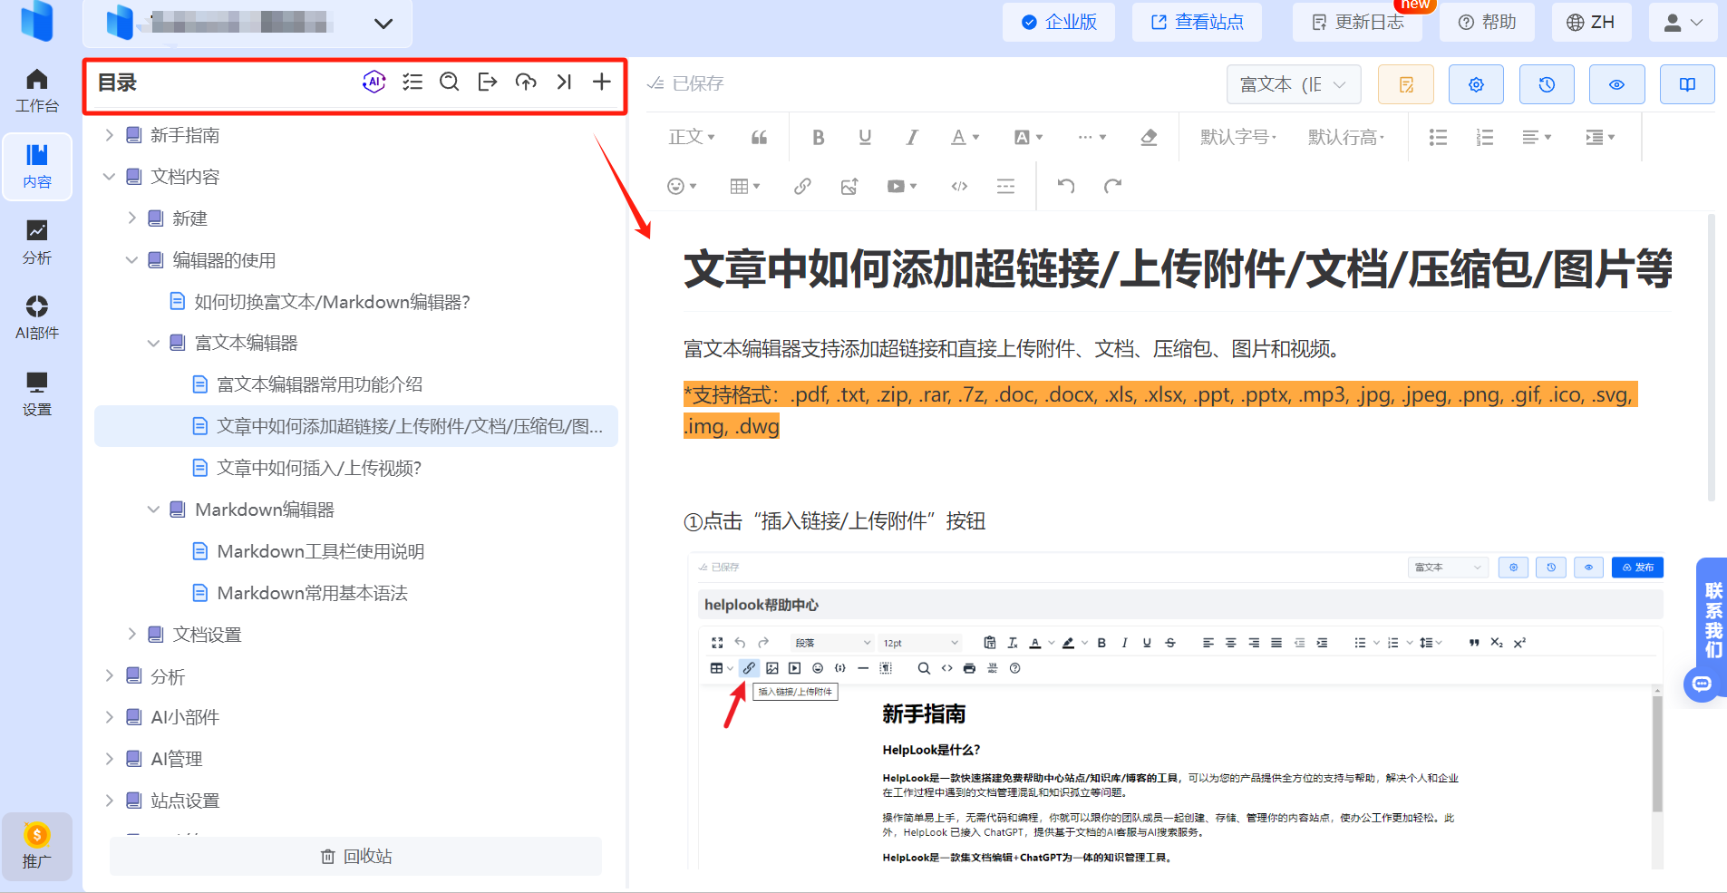This screenshot has height=893, width=1727.
Task: Insert a hyperlink using the link icon
Action: 802,187
